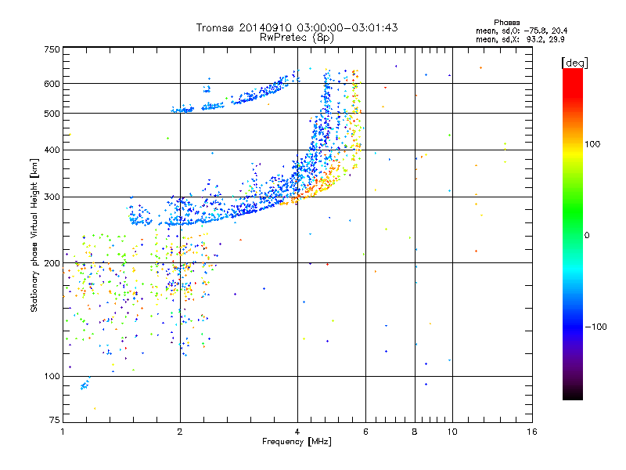Click the x-axis label '6'
Screen dimensions: 626x470
[x=365, y=432]
